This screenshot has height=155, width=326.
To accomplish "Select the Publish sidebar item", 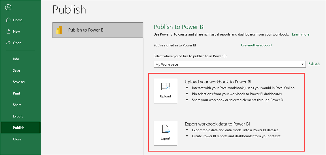I will point(20,128).
